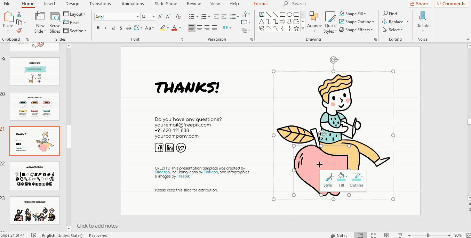The height and width of the screenshot is (238, 471).
Task: Expand the font name dropdown showing Arial
Action: coord(137,17)
